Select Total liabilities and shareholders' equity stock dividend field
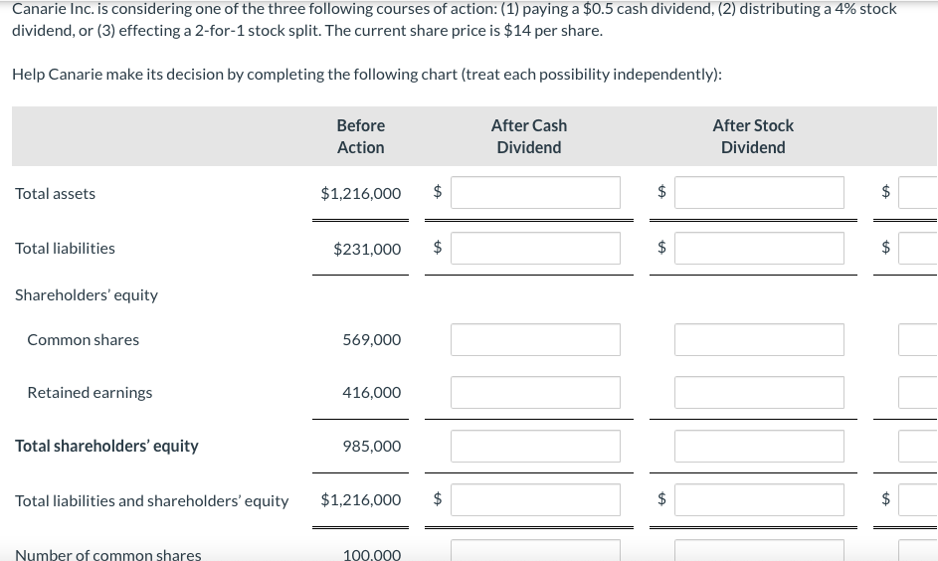Viewport: 938px width, 561px height. coord(759,500)
